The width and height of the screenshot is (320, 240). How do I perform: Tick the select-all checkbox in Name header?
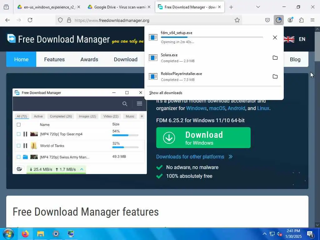click(18, 125)
